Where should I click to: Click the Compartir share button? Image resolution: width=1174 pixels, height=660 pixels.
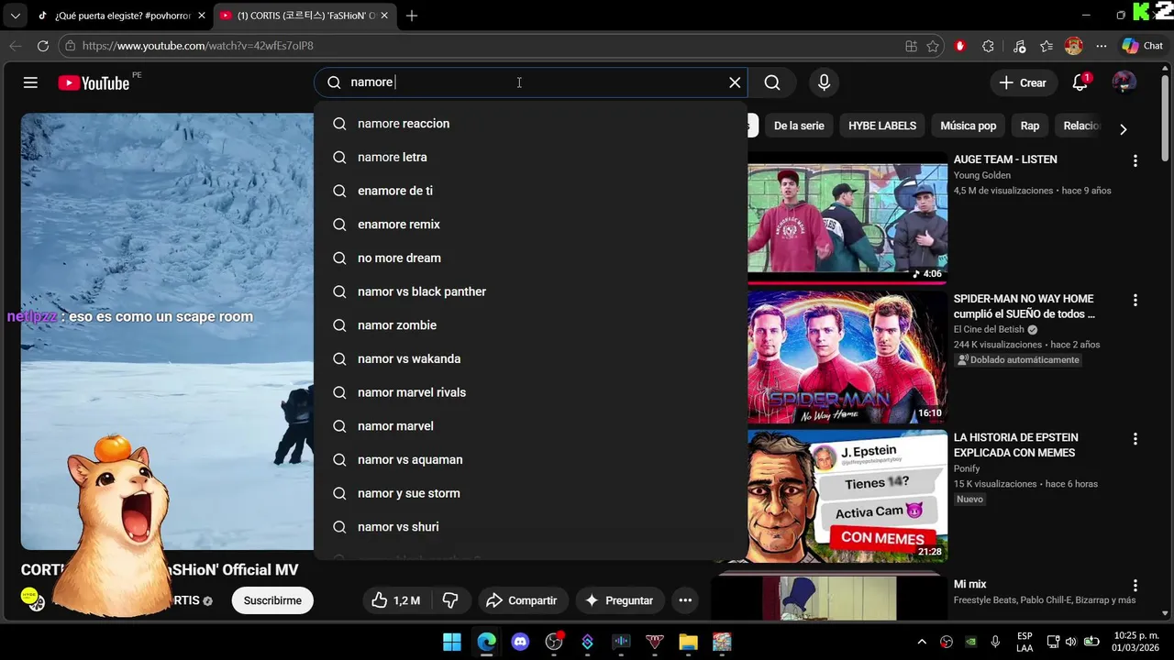(x=521, y=600)
